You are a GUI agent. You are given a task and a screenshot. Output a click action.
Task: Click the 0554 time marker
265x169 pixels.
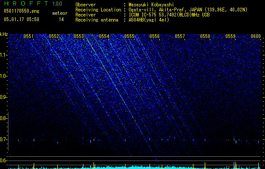click(104, 36)
